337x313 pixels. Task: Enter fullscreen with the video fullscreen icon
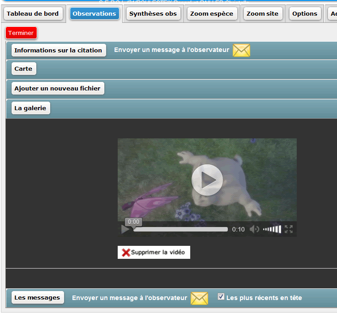coord(289,229)
